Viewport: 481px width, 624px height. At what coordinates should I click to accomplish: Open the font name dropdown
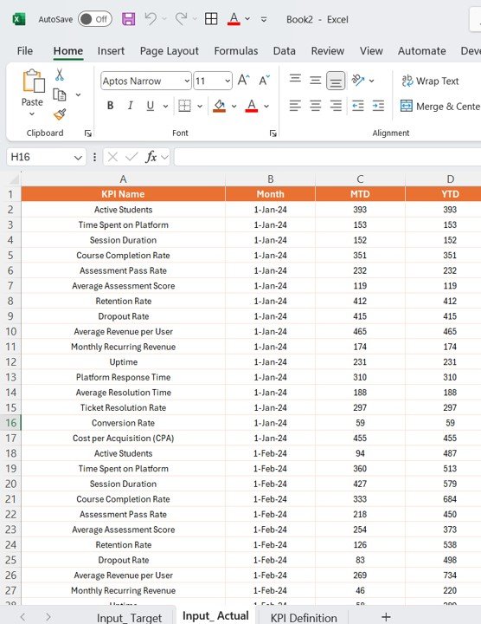(187, 81)
